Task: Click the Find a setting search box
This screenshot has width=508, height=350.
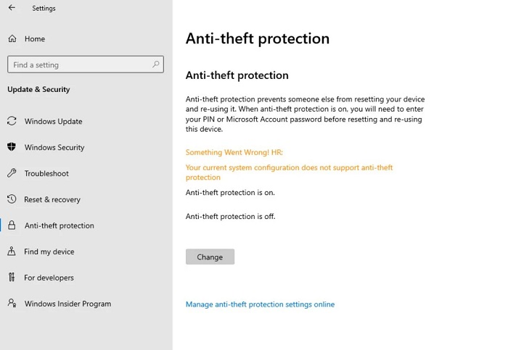Action: 80,64
